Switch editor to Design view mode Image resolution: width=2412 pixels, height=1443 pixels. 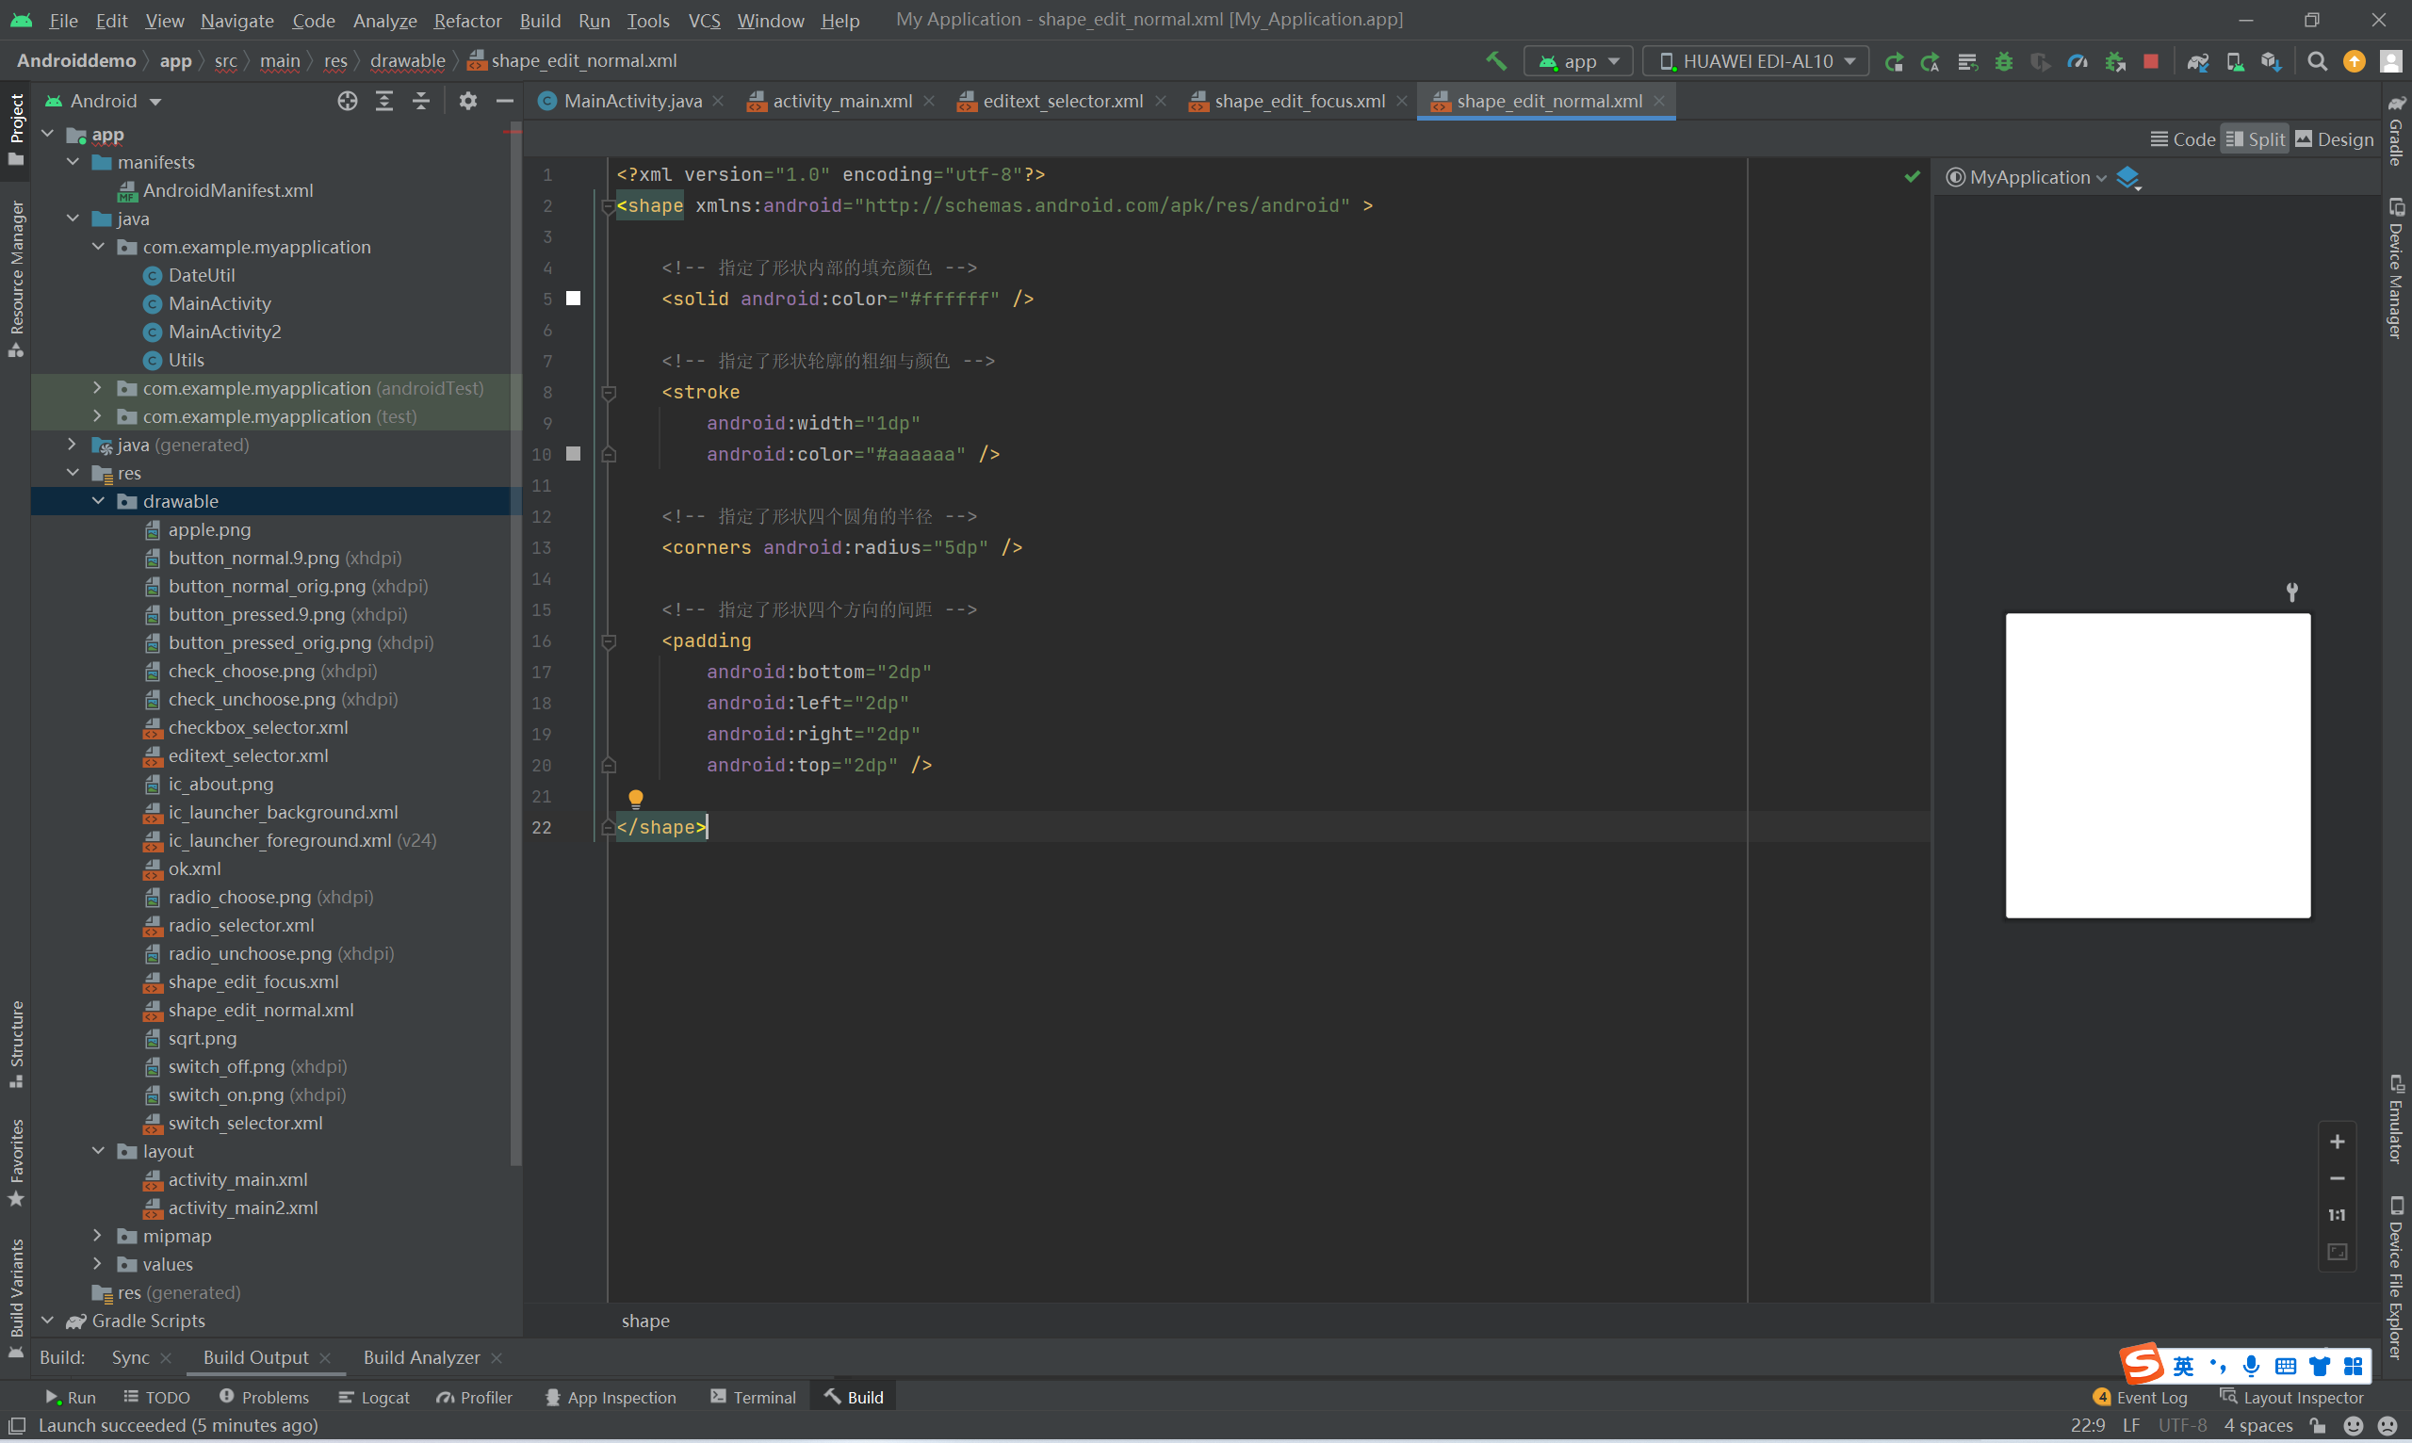click(2334, 139)
